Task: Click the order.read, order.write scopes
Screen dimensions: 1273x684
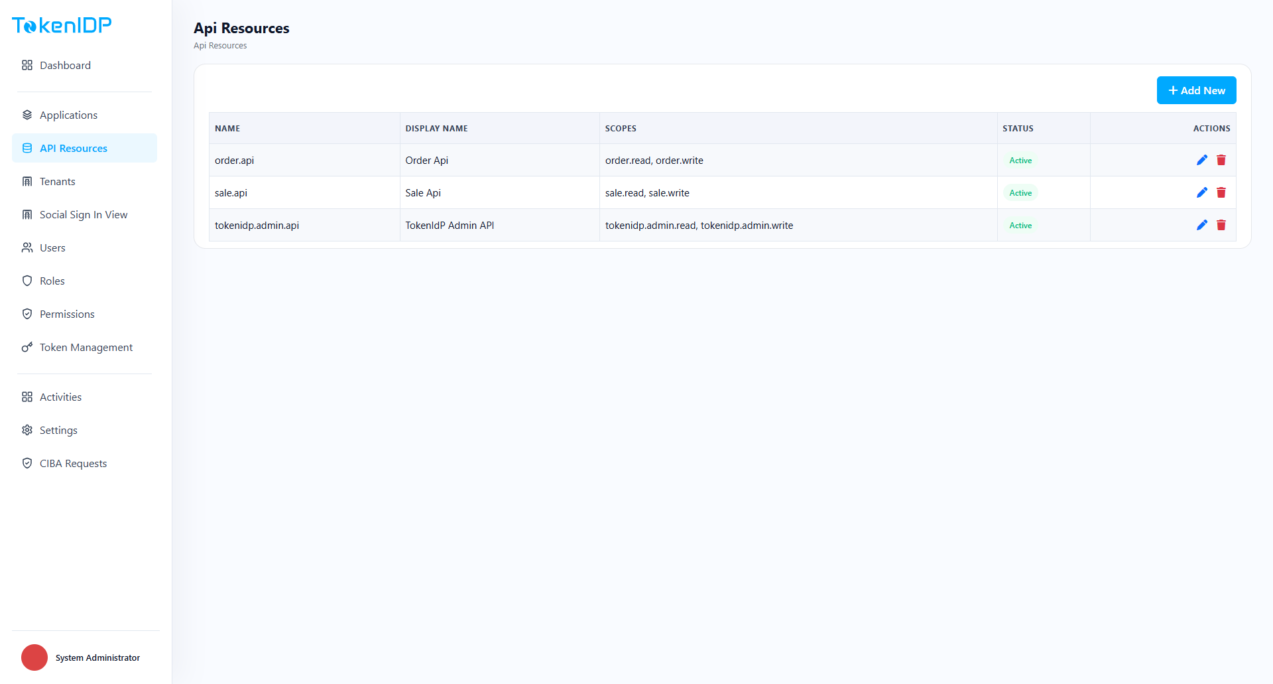Action: pyautogui.click(x=654, y=160)
